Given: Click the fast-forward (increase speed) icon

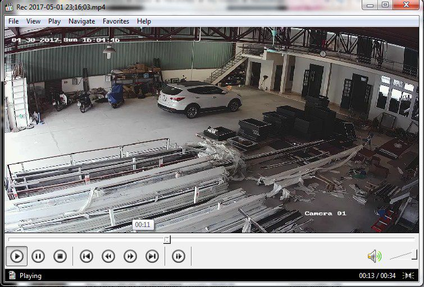Looking at the screenshot, I should pyautogui.click(x=130, y=257).
